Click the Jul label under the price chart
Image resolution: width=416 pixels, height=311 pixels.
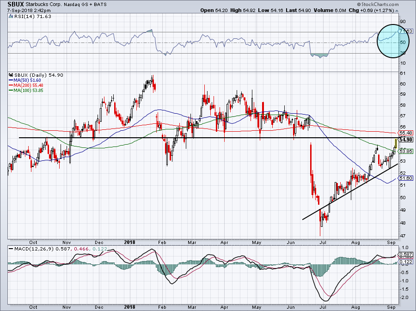(x=323, y=242)
